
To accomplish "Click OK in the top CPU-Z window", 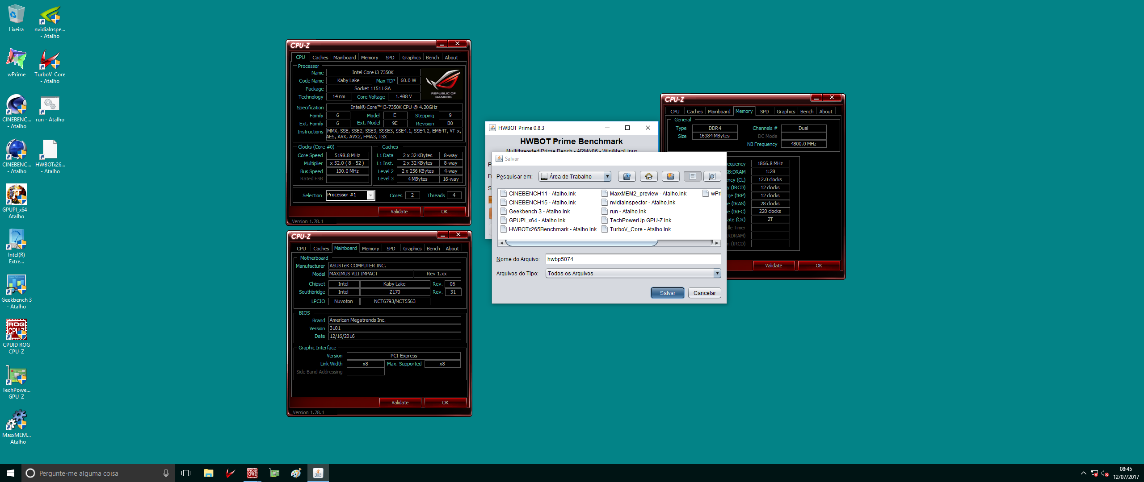I will (x=444, y=212).
